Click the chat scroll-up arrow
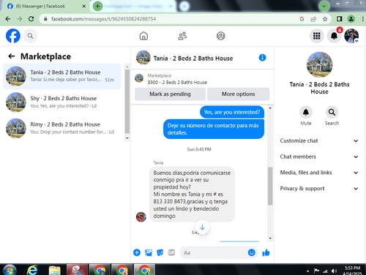 [x=270, y=108]
